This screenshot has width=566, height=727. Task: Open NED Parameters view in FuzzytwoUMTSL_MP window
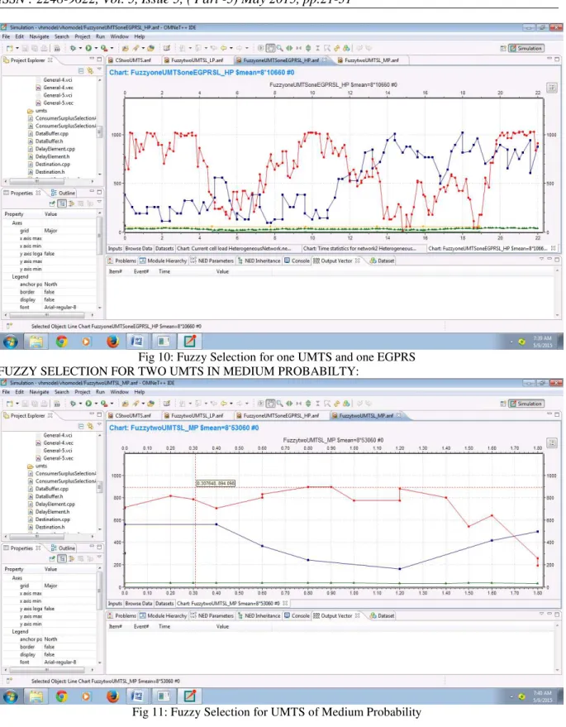212,615
